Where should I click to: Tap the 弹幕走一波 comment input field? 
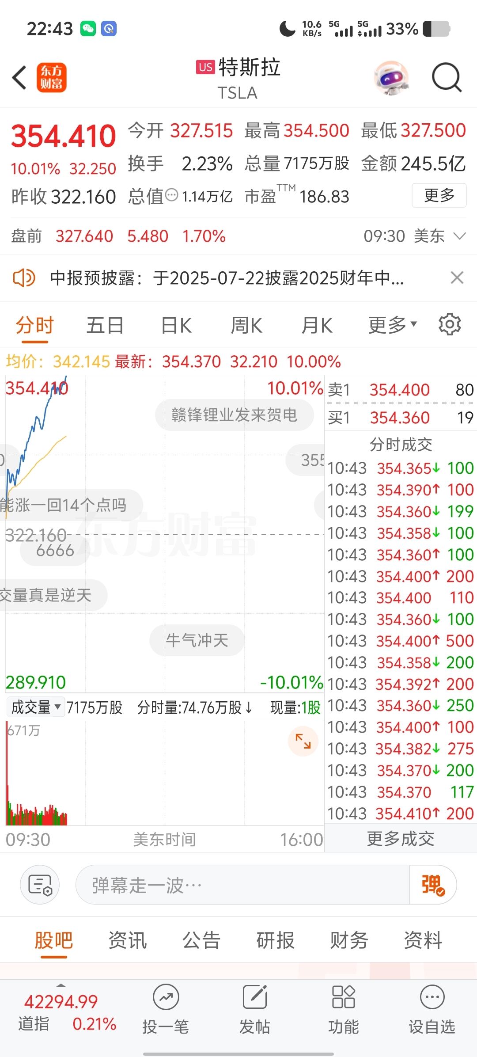[x=243, y=885]
